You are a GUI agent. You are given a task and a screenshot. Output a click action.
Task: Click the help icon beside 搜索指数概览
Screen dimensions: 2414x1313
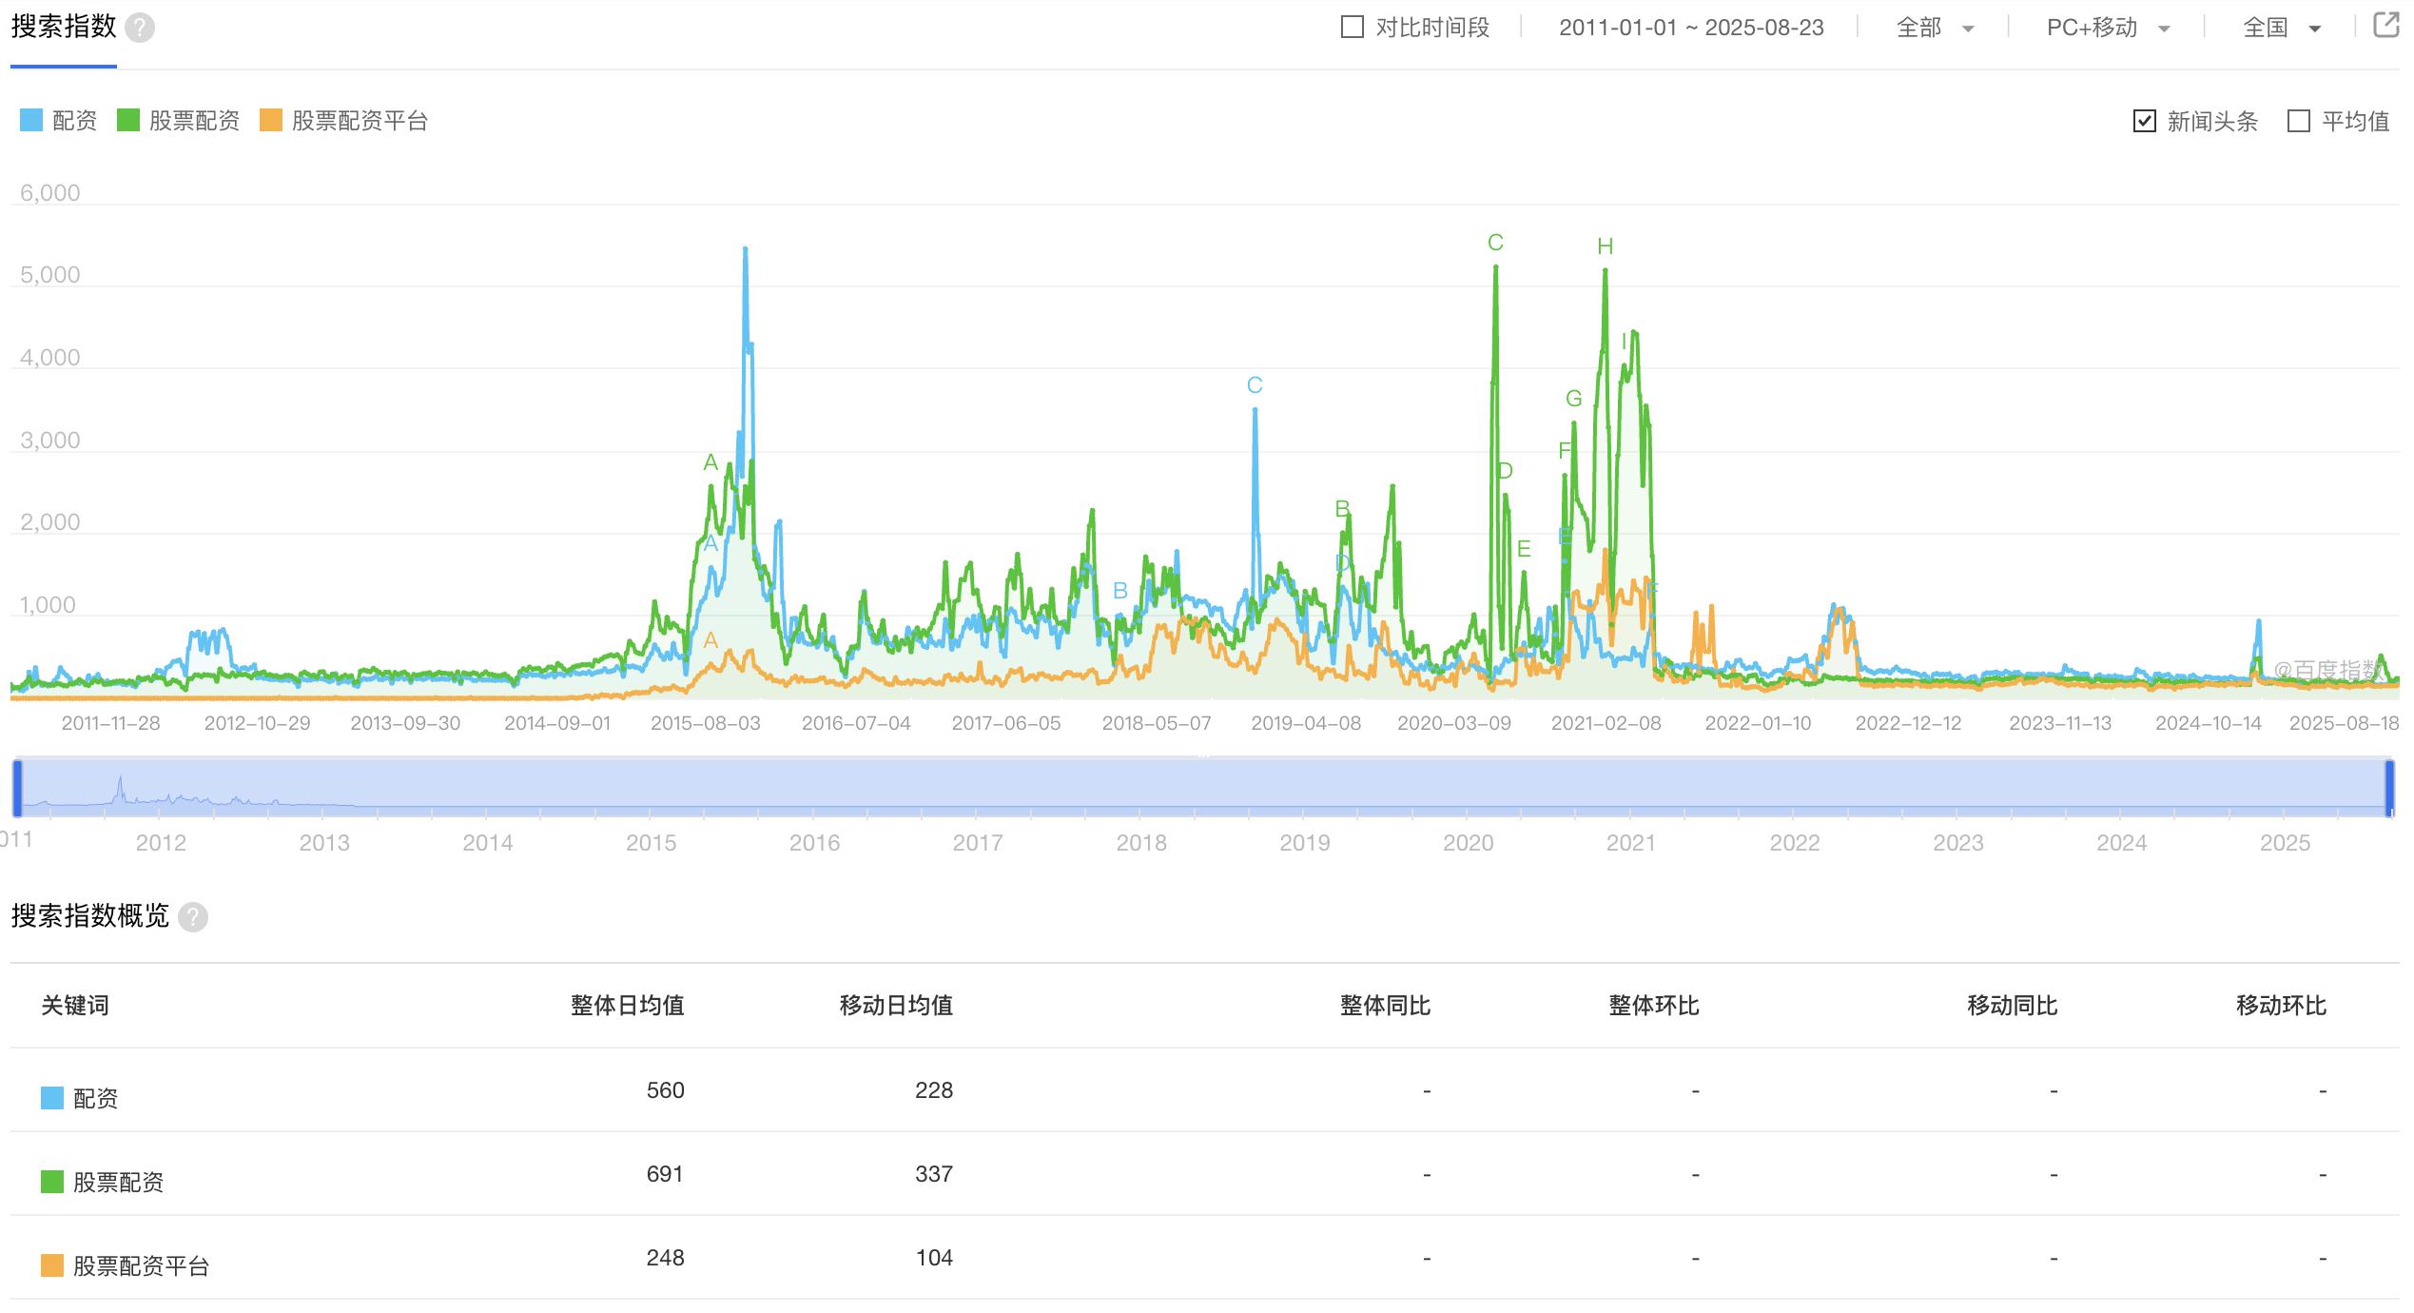pyautogui.click(x=193, y=917)
